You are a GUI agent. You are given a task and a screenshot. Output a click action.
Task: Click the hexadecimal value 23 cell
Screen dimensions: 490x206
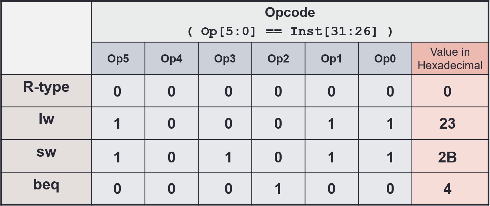(x=447, y=124)
